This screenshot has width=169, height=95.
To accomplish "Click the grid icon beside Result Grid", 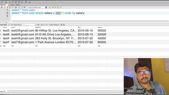I will [9, 25].
